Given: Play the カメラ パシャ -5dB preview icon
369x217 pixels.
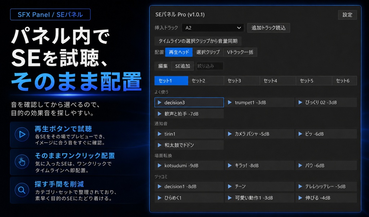Looking at the screenshot, I should [x=230, y=134].
